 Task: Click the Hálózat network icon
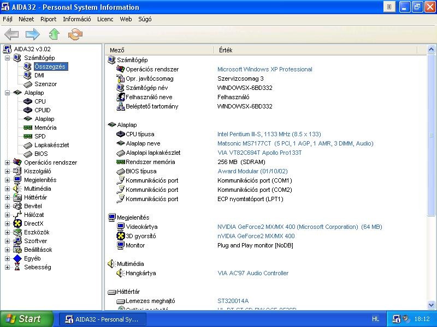click(x=17, y=215)
